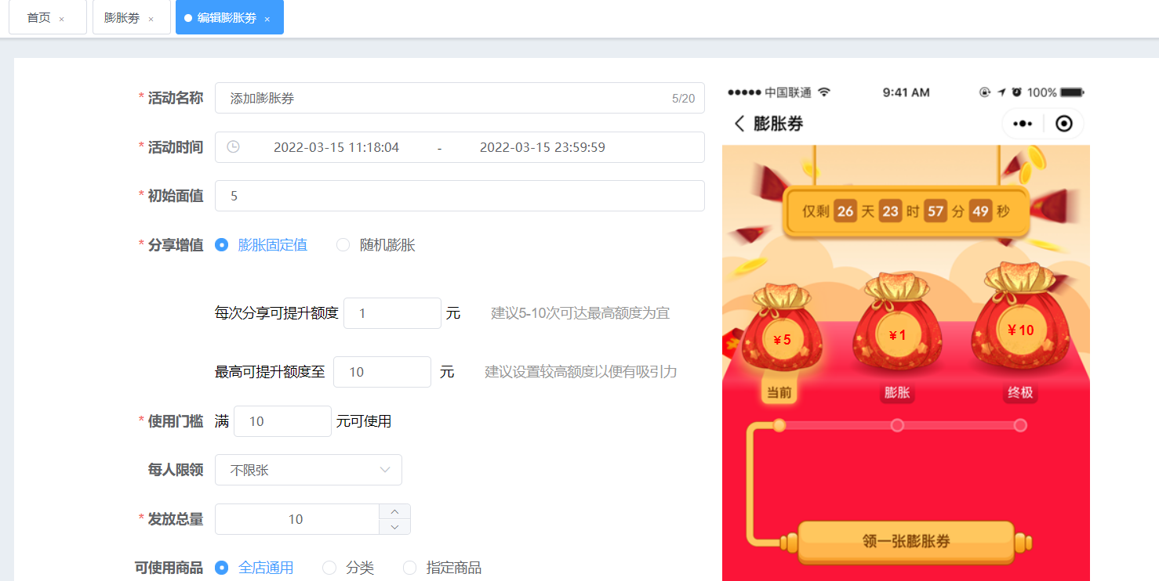Click the wifi icon in preview status bar
1159x581 pixels.
pyautogui.click(x=823, y=92)
